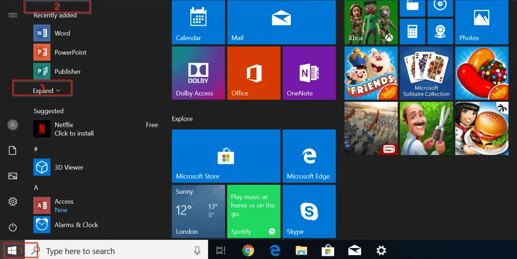Open the user account menu in Start rail

pyautogui.click(x=13, y=125)
